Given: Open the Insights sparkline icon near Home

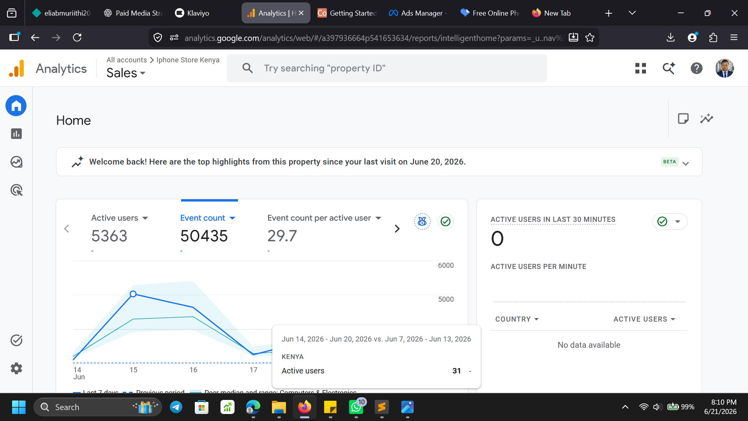Looking at the screenshot, I should click(x=706, y=119).
